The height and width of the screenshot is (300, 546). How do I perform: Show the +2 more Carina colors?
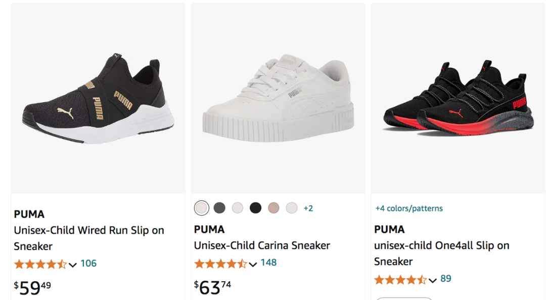[308, 208]
